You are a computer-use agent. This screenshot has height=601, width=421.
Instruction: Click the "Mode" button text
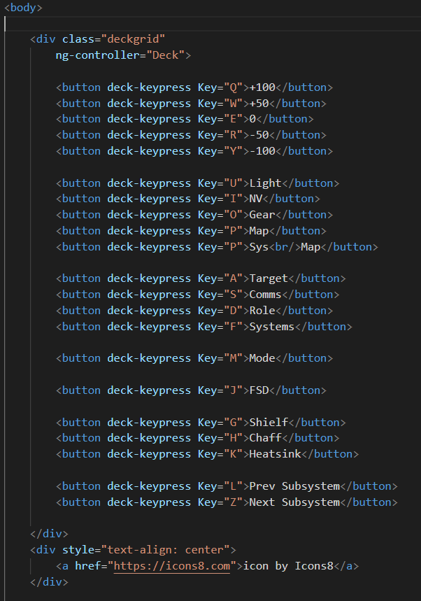coord(262,358)
